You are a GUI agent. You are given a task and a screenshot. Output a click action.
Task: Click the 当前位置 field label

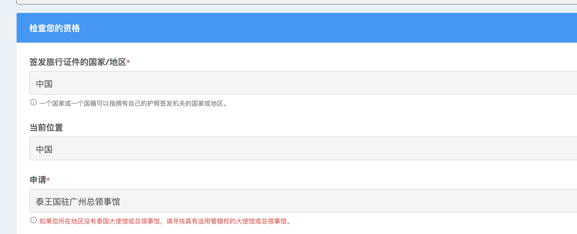tap(46, 128)
